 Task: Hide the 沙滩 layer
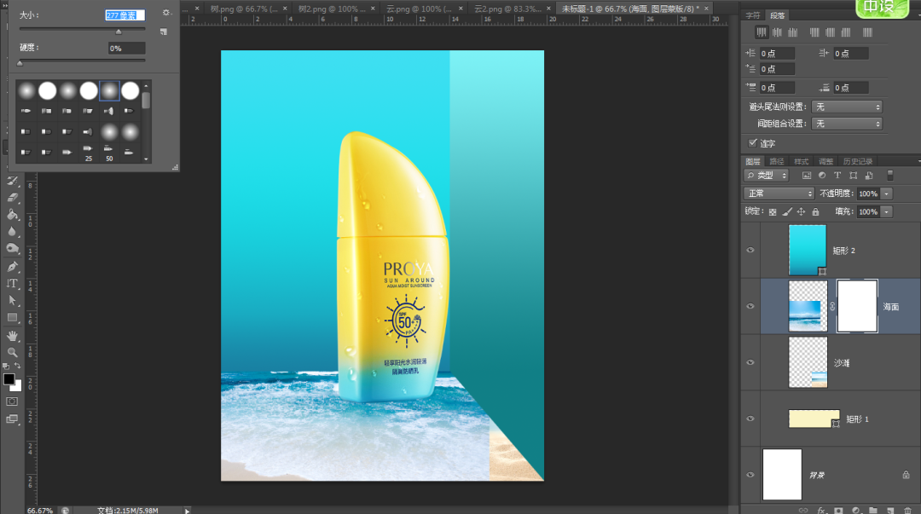click(x=750, y=362)
